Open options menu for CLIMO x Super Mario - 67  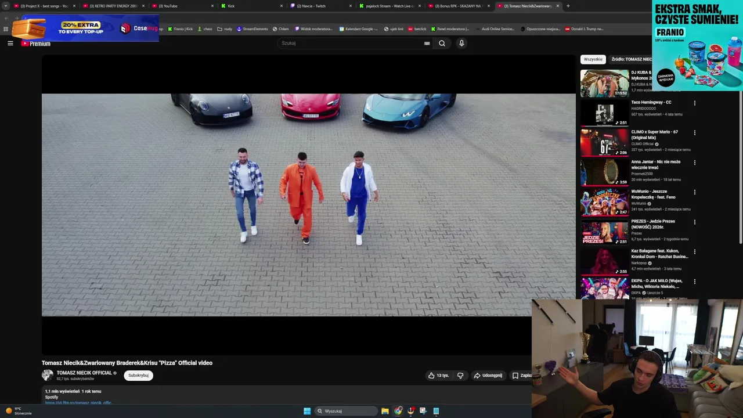coord(694,133)
